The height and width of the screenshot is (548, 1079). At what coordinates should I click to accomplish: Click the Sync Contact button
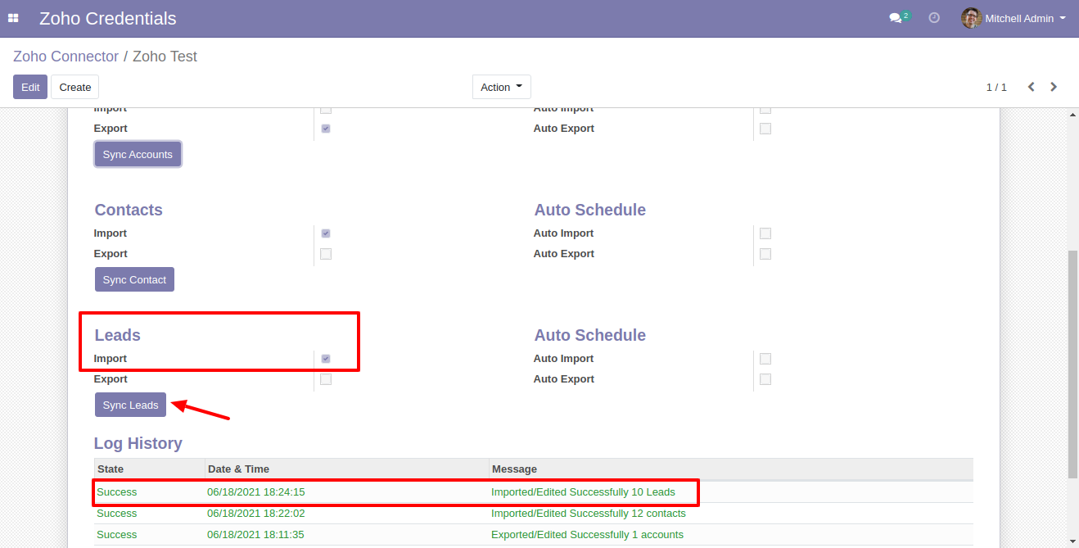click(x=135, y=279)
